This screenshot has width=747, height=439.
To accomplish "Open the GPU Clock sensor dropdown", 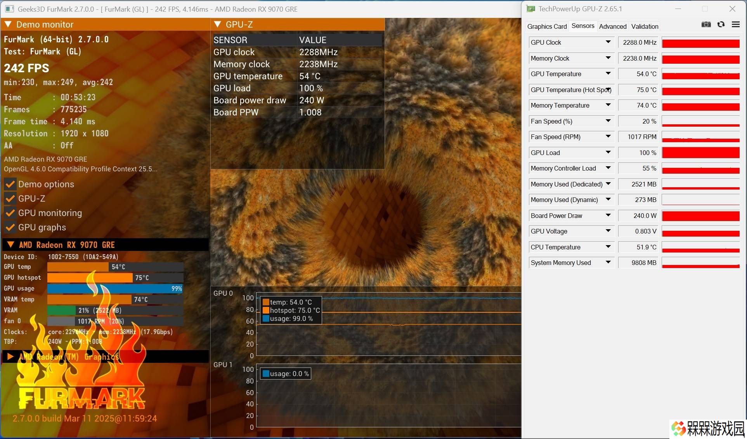I will pyautogui.click(x=608, y=42).
